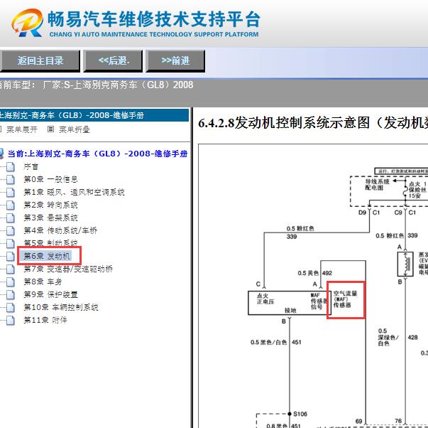The width and height of the screenshot is (428, 428).
Task: Click the heading 6.4.2.8发动机控制系统示意图
Action: click(x=313, y=122)
